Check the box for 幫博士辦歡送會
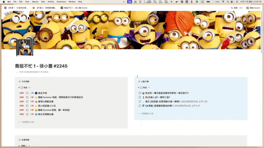Image resolution: width=264 pixels, height=148 pixels. (x=27, y=102)
